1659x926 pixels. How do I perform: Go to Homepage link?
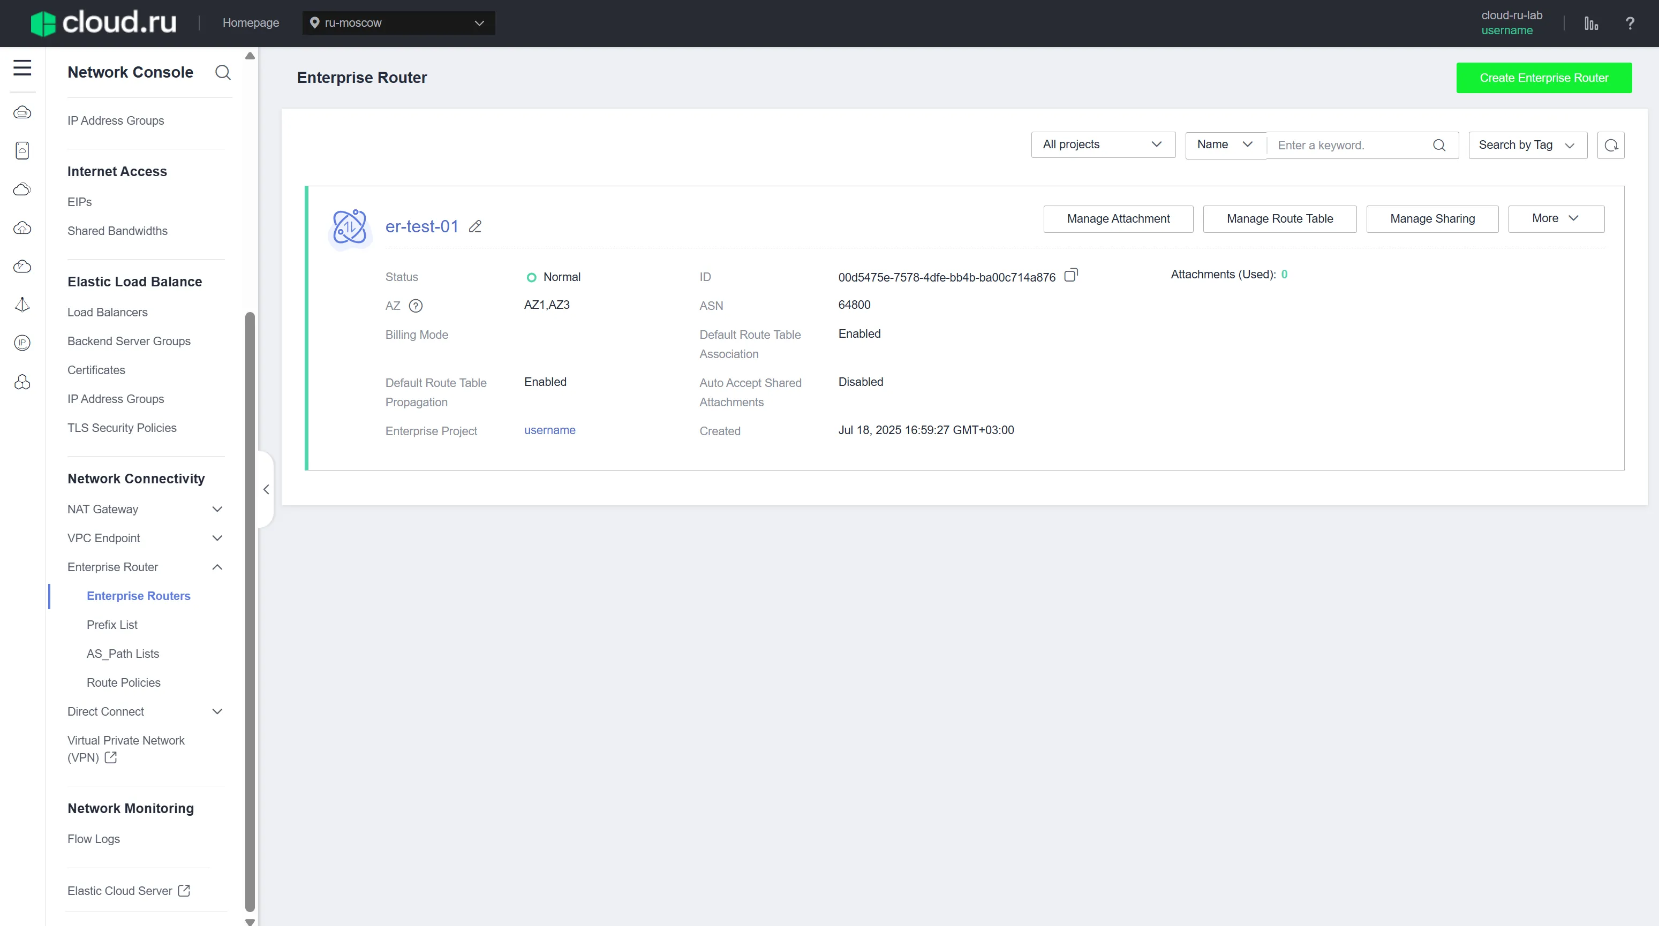tap(251, 22)
